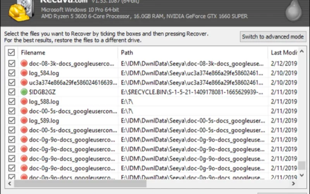The width and height of the screenshot is (310, 194).
Task: Select the uc3a374e866a29fe586024616639... filename
Action: (73, 83)
